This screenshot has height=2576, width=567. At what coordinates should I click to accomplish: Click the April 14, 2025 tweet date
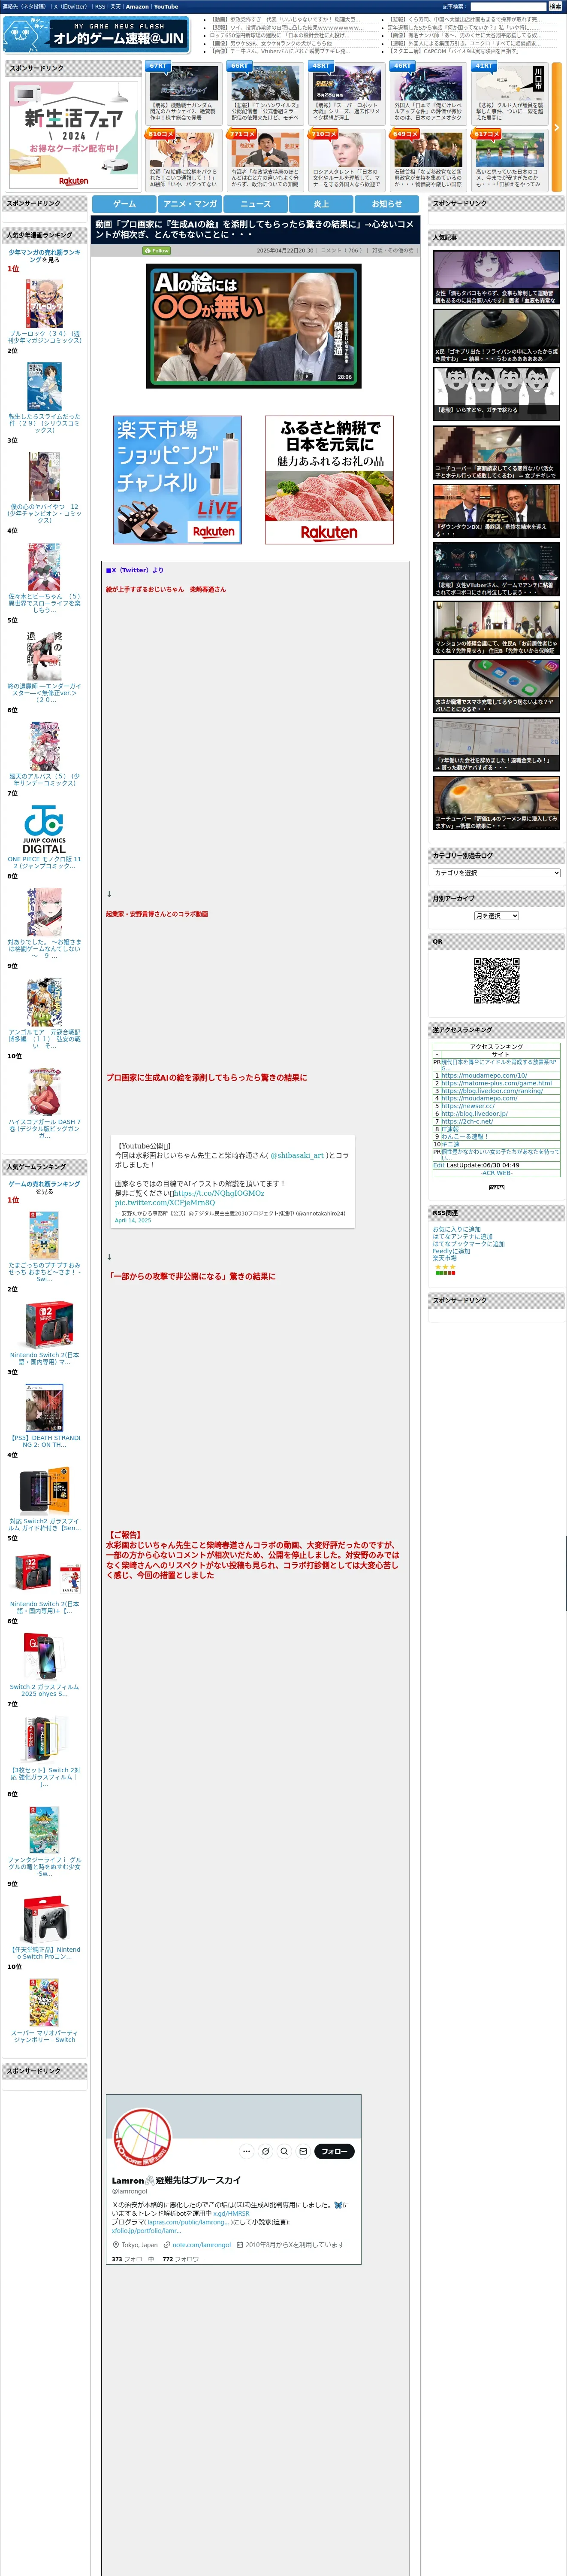133,1220
